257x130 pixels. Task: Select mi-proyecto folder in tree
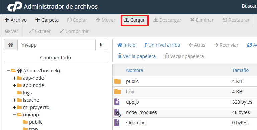(x=36, y=107)
